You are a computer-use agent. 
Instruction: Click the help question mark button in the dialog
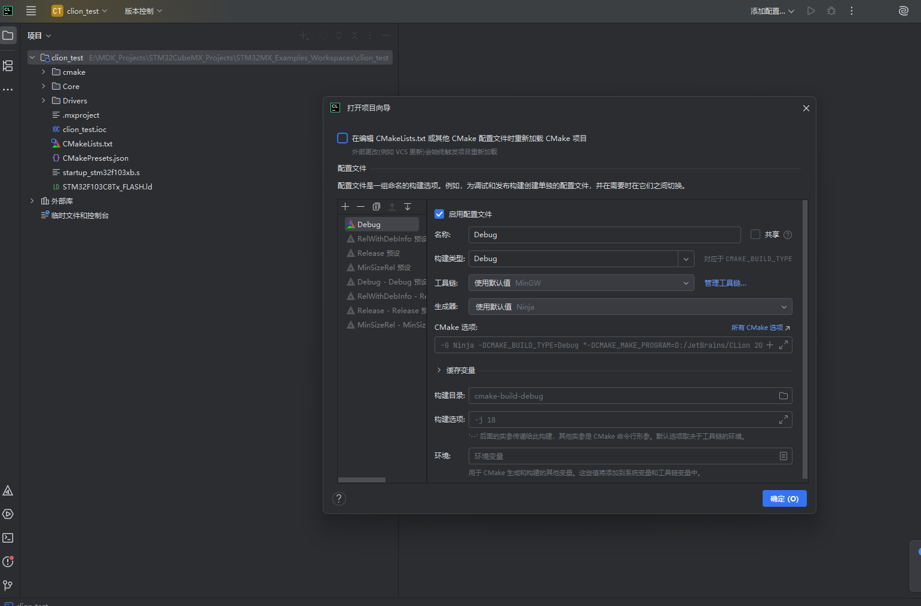click(339, 498)
